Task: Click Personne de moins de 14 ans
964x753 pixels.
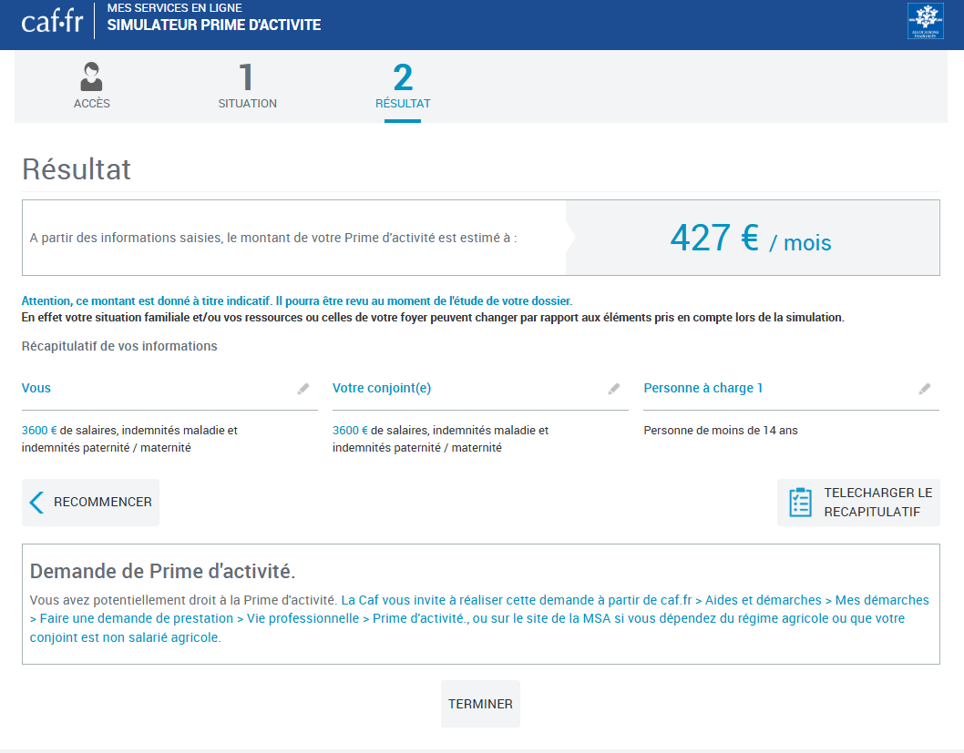Action: [x=721, y=431]
